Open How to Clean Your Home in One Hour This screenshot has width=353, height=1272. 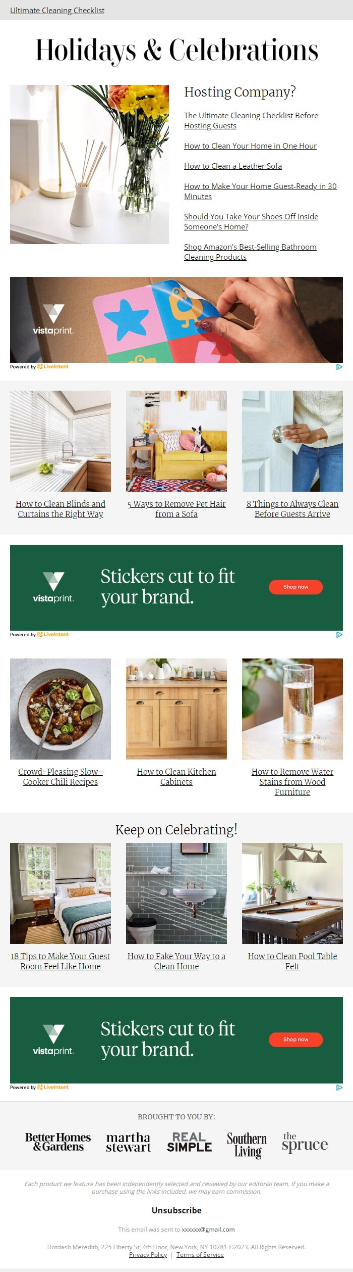tap(250, 146)
